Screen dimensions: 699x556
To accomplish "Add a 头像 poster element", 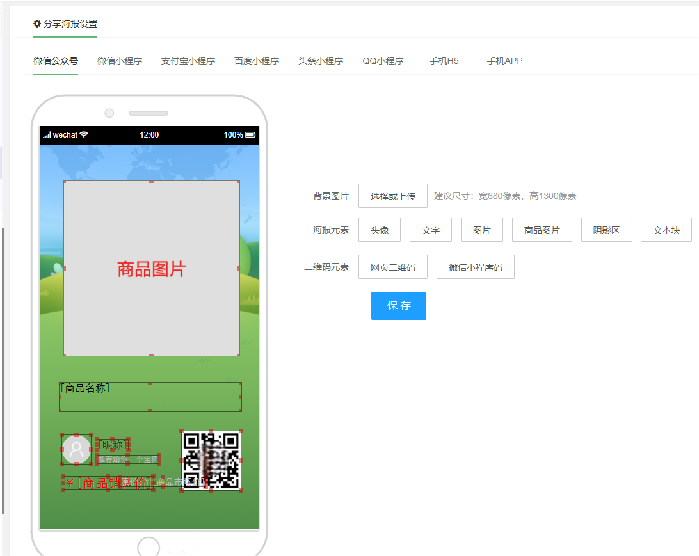I will (380, 230).
